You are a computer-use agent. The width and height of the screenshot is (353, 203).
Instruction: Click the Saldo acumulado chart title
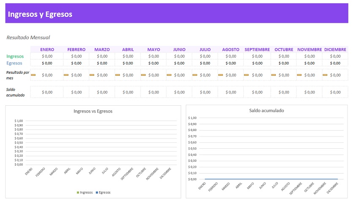coord(266,110)
